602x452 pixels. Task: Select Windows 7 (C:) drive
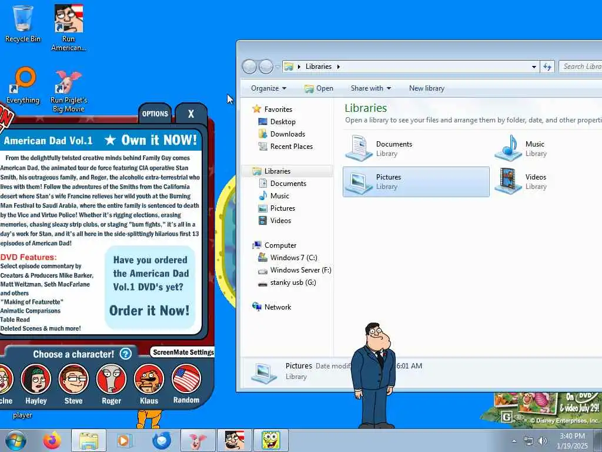pyautogui.click(x=293, y=258)
